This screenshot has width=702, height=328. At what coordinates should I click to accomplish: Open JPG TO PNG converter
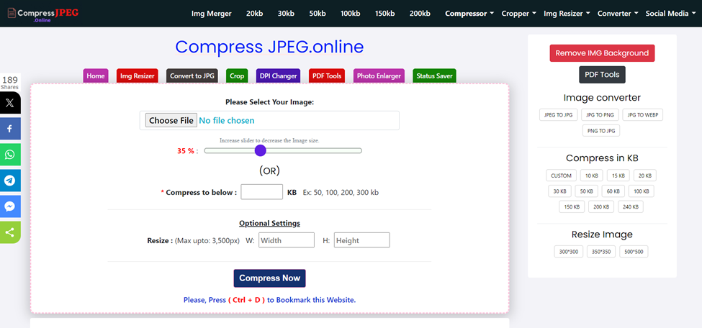600,115
